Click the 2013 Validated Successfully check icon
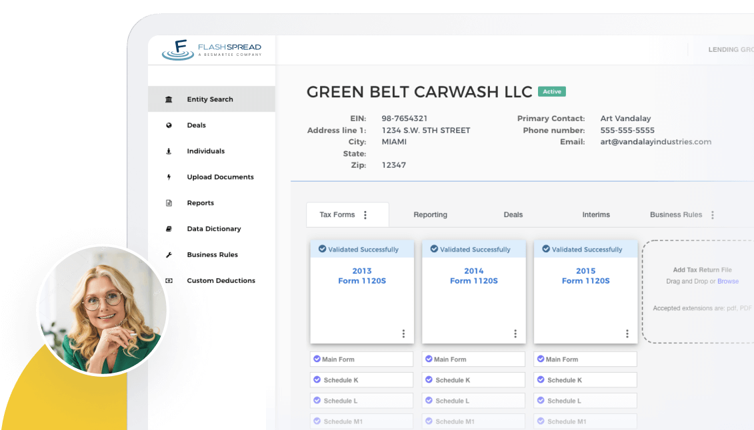The image size is (754, 430). 322,249
